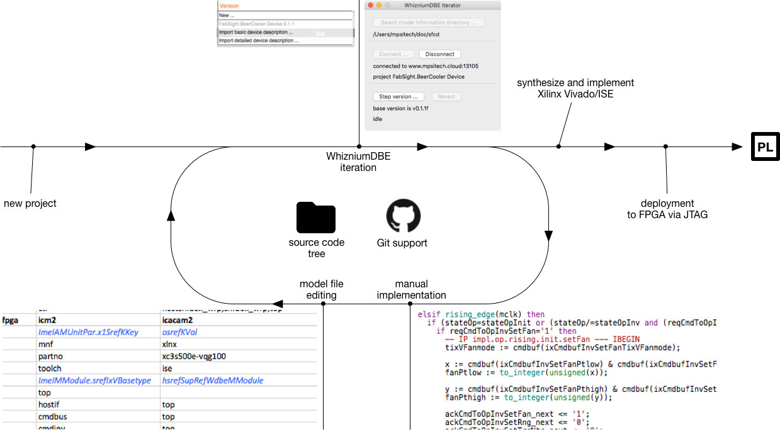Select the 'toolch' cell

(98, 368)
